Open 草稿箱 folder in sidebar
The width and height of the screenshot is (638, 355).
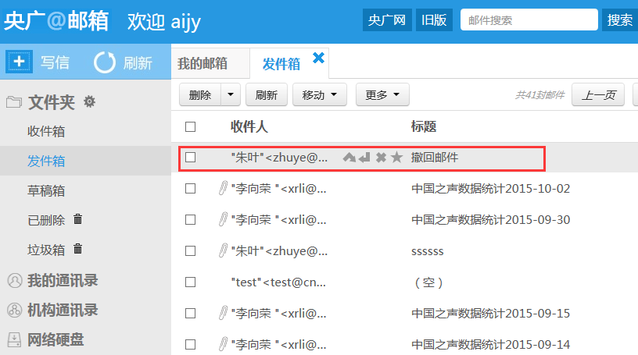click(46, 190)
